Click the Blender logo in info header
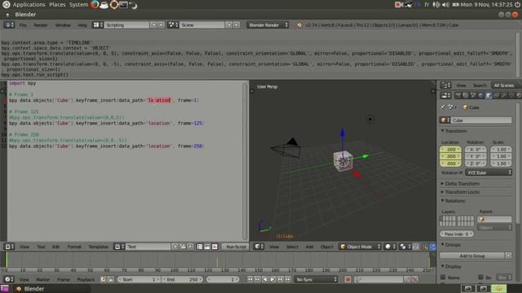The image size is (522, 293). (x=299, y=25)
